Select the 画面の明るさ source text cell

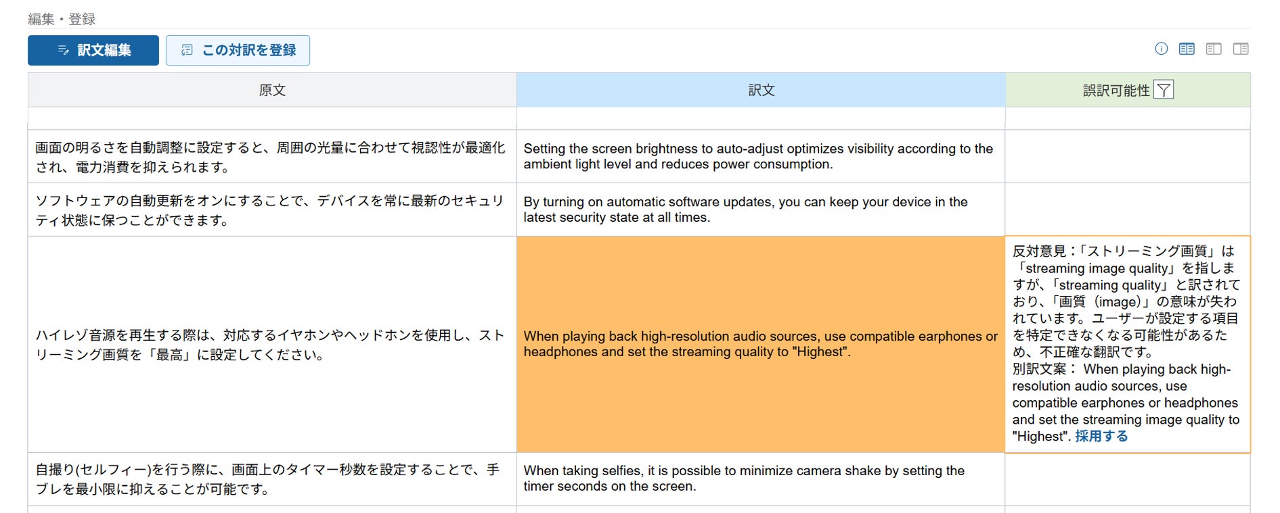[x=272, y=156]
